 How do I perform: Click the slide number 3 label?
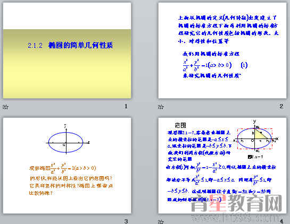pos(126,221)
